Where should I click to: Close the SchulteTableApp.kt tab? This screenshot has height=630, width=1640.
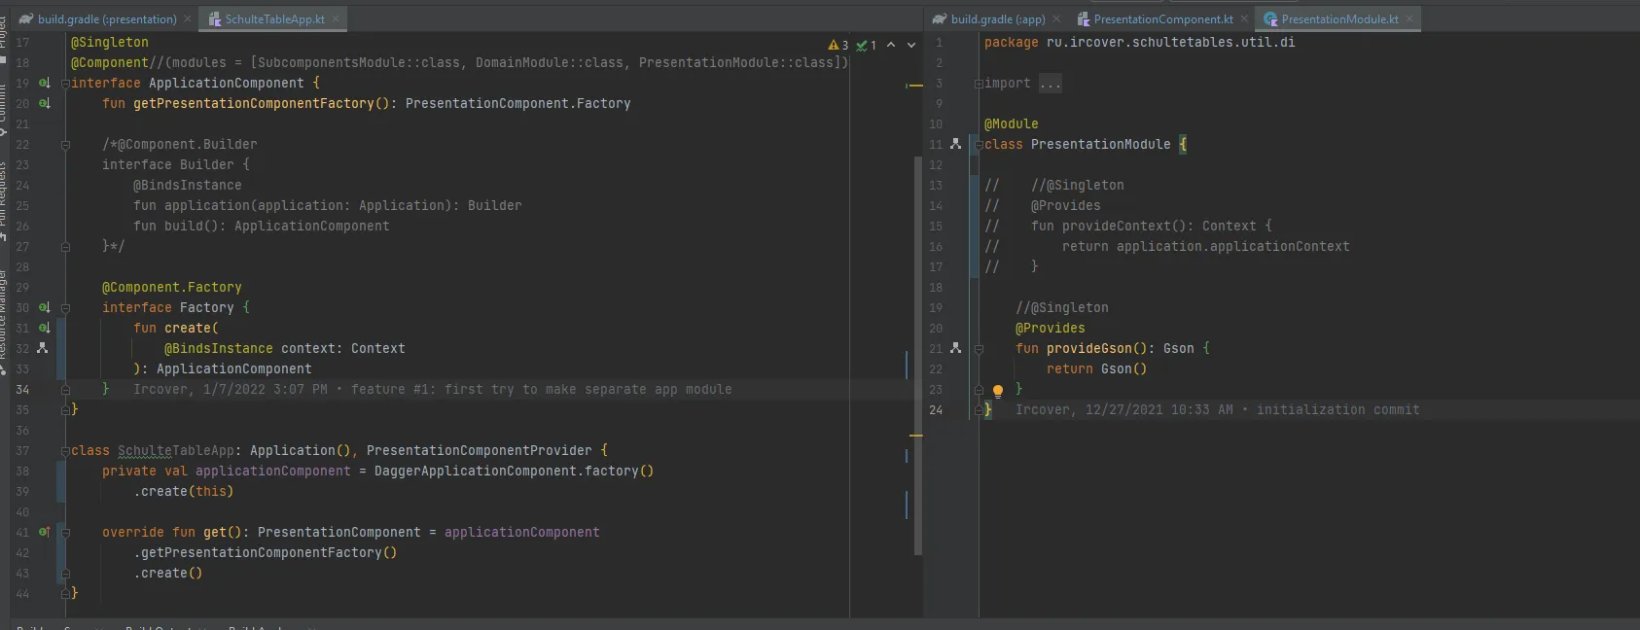pyautogui.click(x=336, y=18)
